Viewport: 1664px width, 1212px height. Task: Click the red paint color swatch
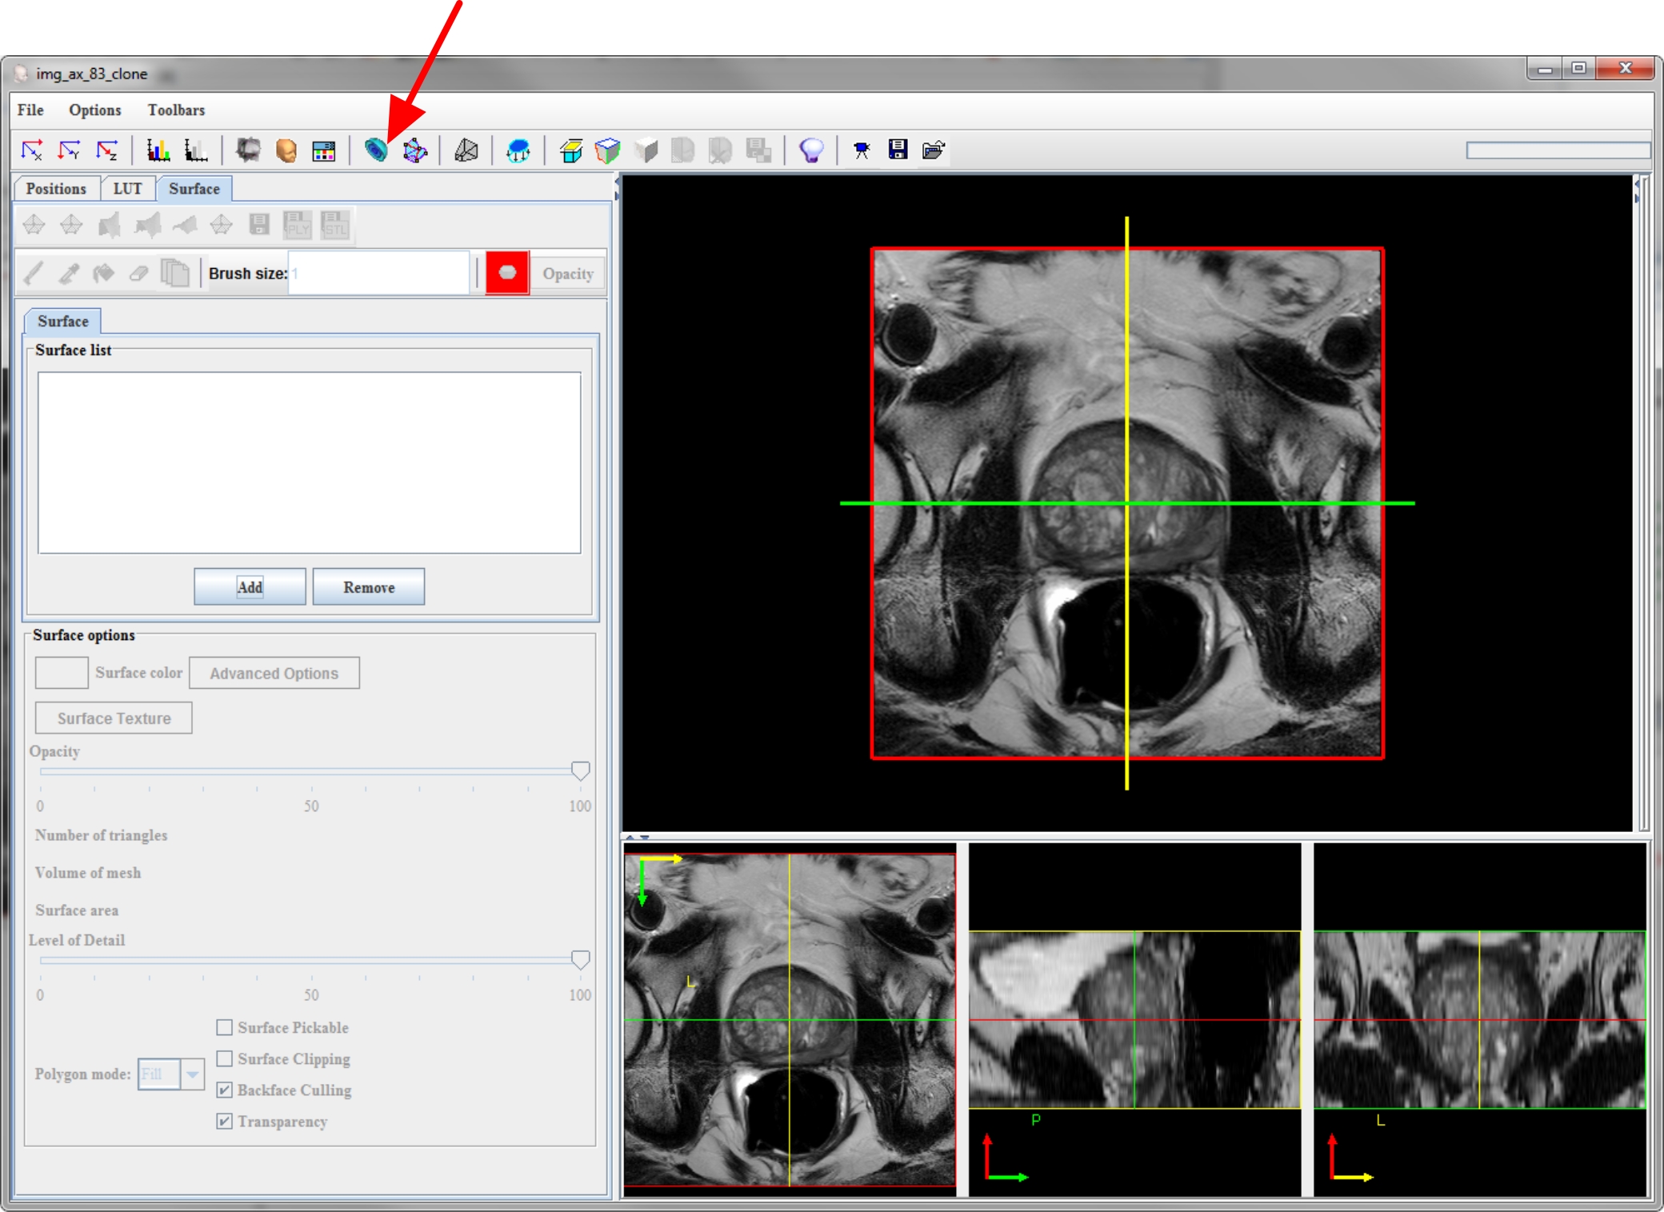click(x=507, y=273)
